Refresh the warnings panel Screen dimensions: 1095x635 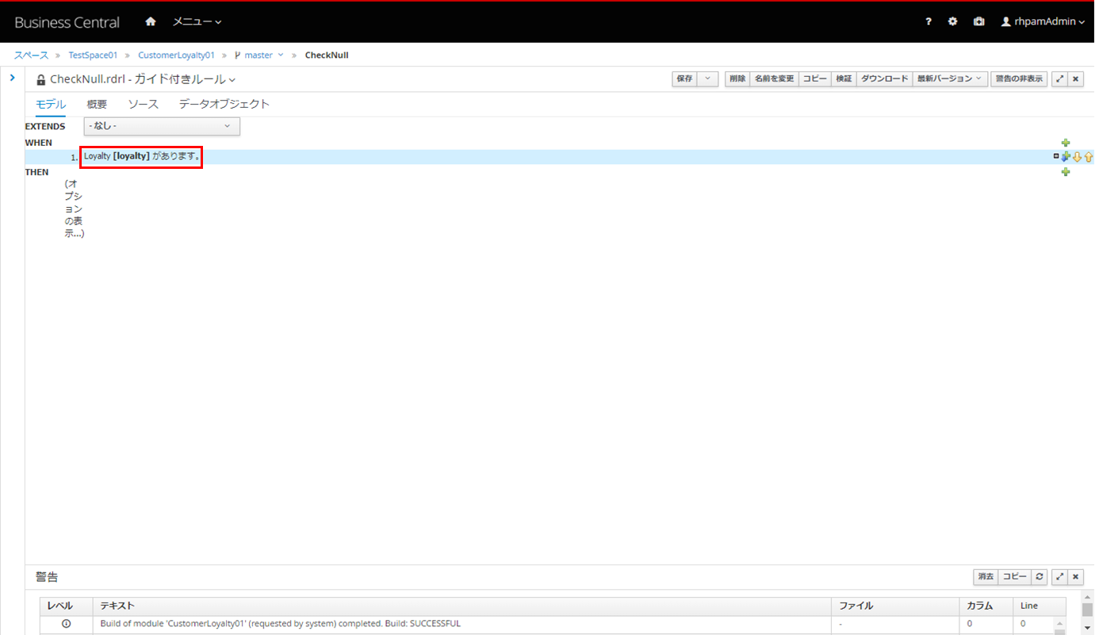[x=1039, y=576]
